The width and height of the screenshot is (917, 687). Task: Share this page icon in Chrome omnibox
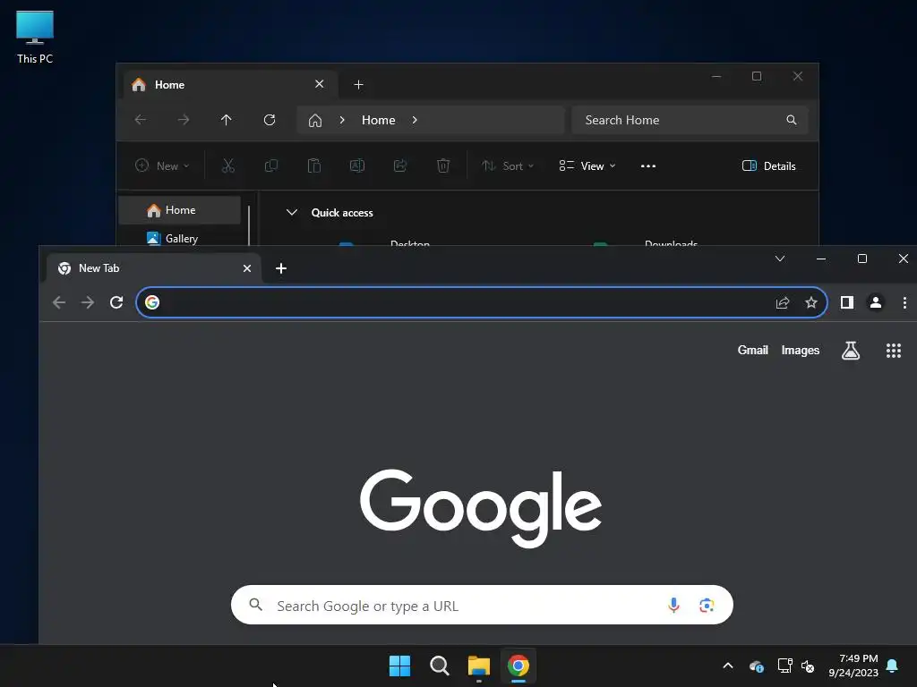tap(783, 302)
